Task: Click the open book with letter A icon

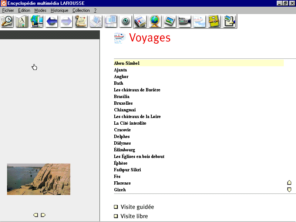Action: (22, 21)
